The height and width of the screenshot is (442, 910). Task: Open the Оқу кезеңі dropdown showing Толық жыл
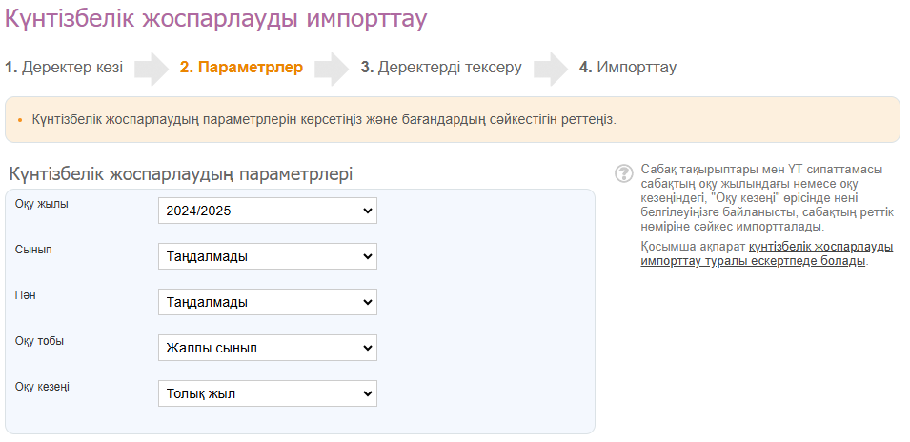pos(267,393)
